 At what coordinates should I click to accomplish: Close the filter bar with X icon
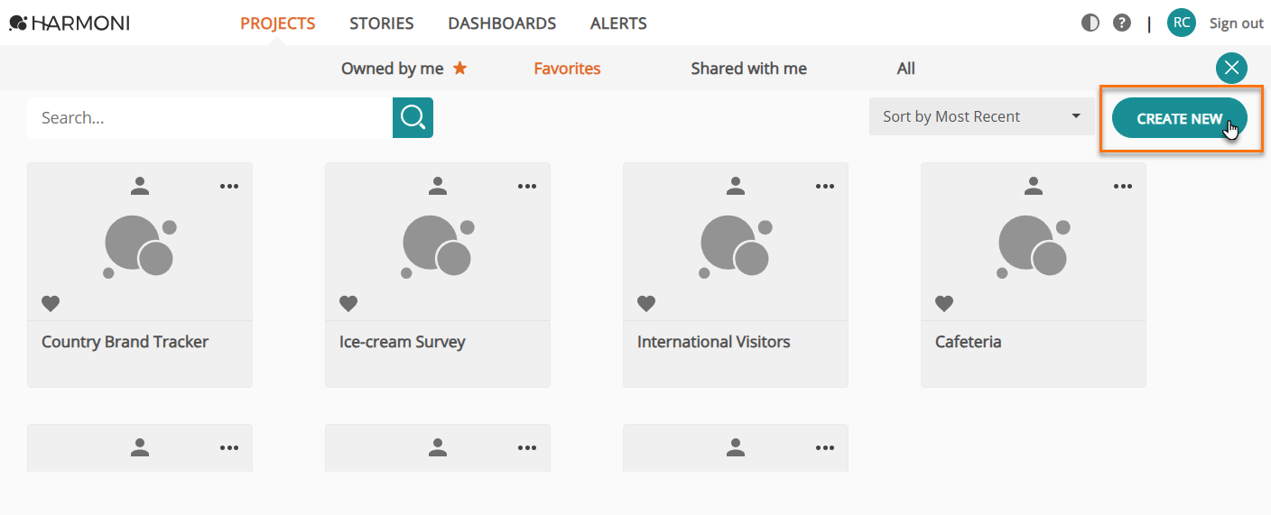(1231, 68)
